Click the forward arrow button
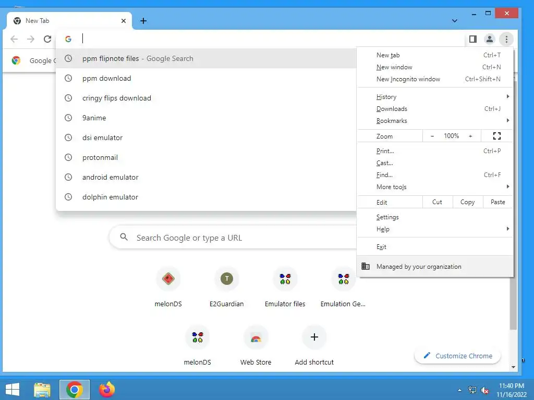The image size is (534, 400). (31, 39)
